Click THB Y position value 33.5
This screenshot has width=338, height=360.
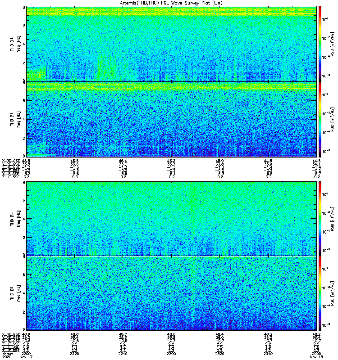pos(26,164)
